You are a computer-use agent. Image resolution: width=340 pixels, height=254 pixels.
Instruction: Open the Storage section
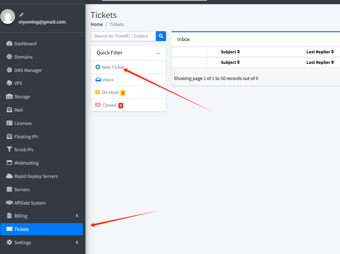point(42,96)
